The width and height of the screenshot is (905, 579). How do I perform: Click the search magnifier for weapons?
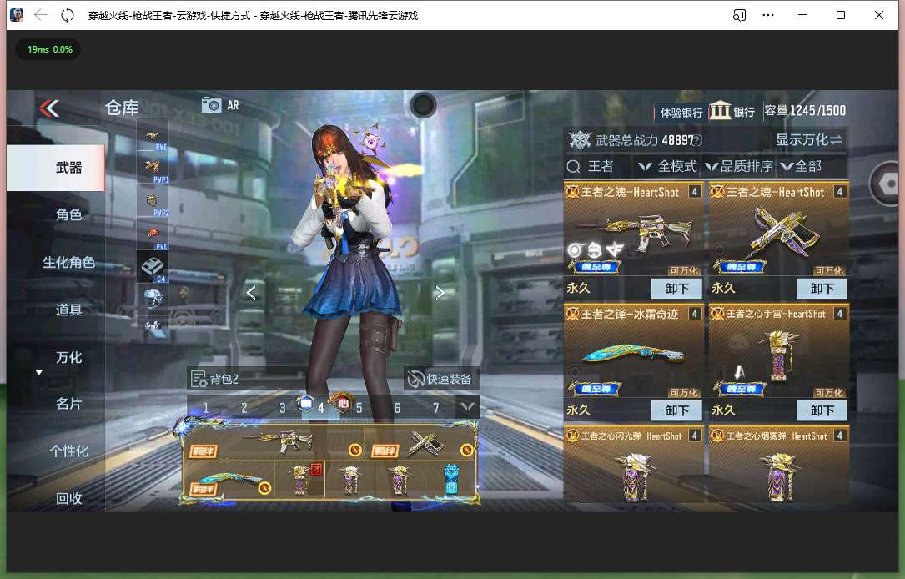tap(574, 167)
